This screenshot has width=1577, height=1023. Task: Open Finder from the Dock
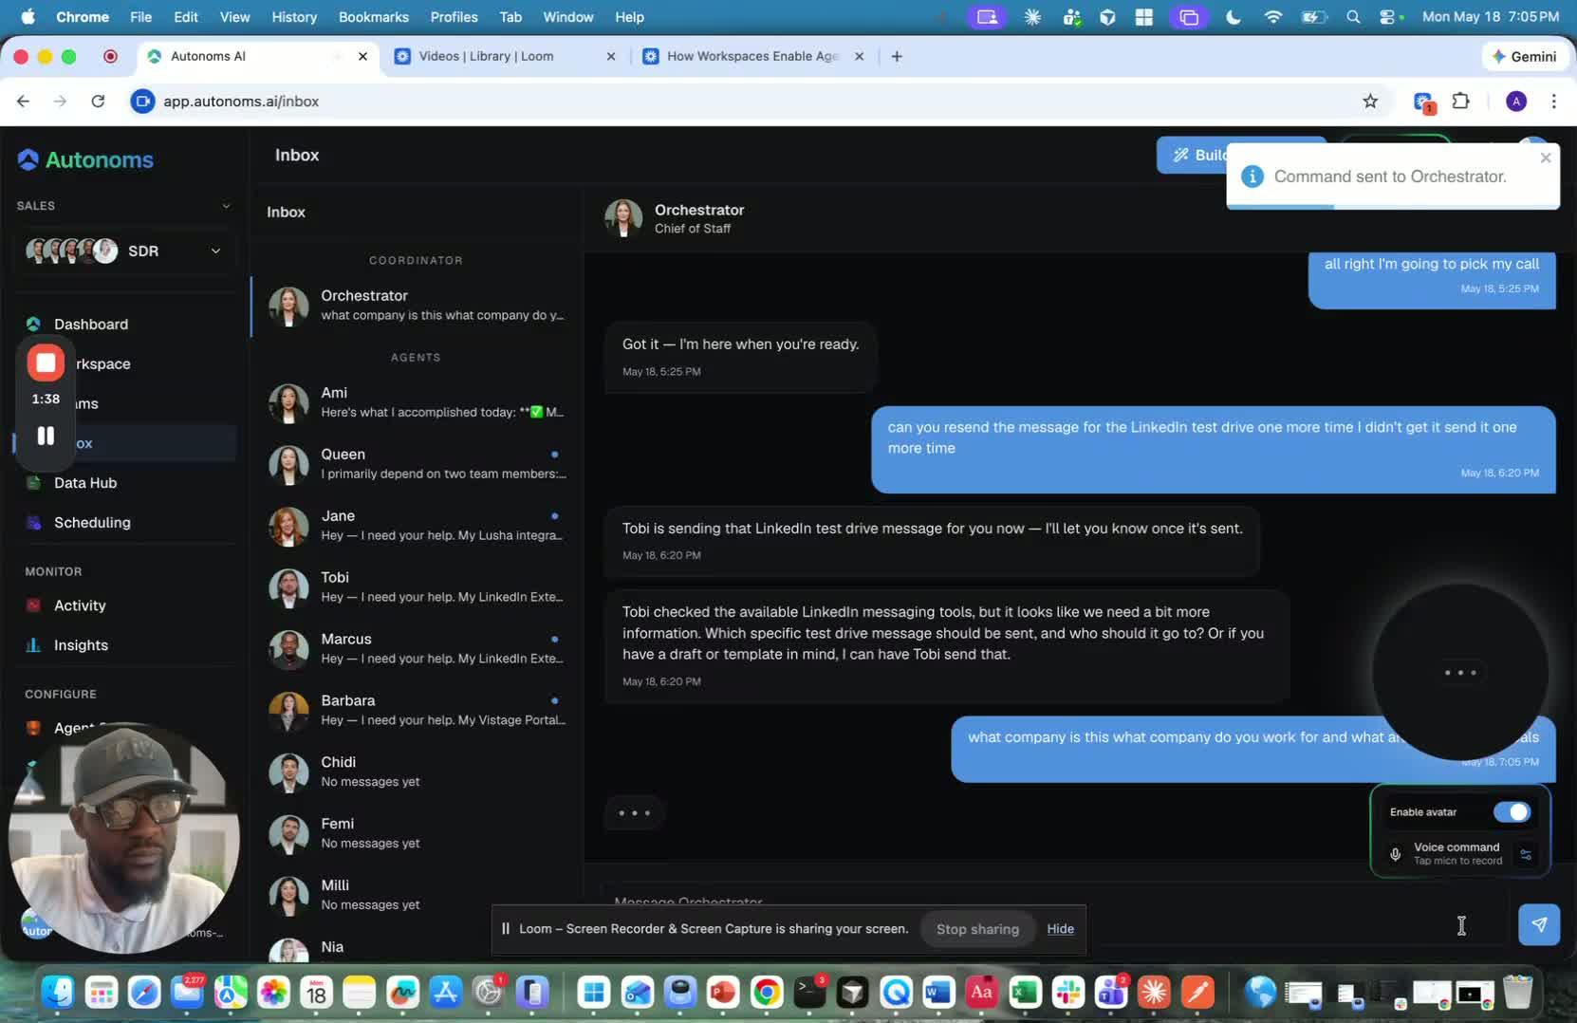[58, 993]
